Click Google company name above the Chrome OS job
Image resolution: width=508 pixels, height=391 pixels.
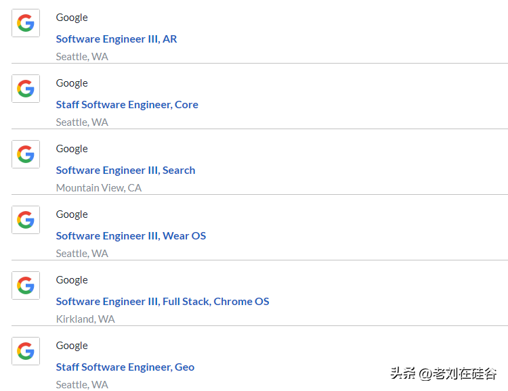coord(72,280)
